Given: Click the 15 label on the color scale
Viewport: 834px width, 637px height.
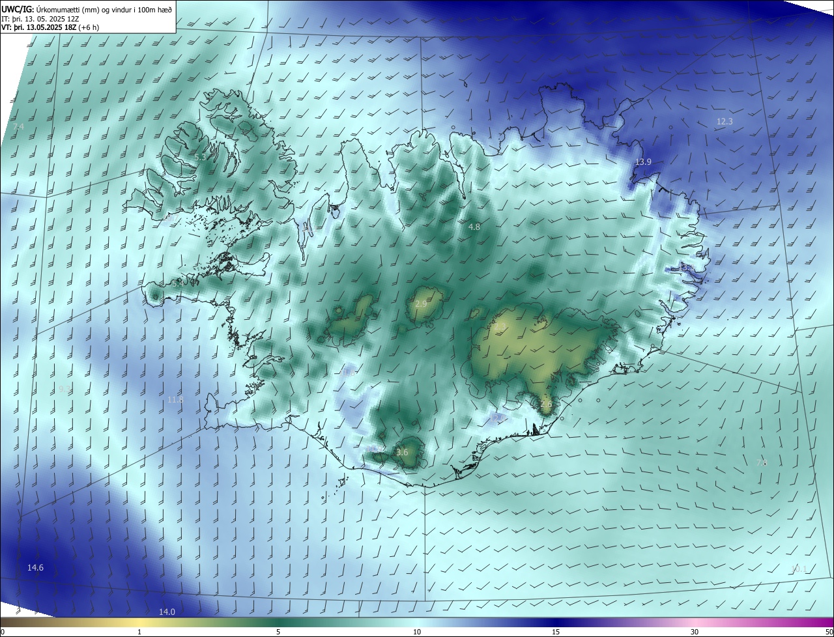Looking at the screenshot, I should click(x=556, y=632).
